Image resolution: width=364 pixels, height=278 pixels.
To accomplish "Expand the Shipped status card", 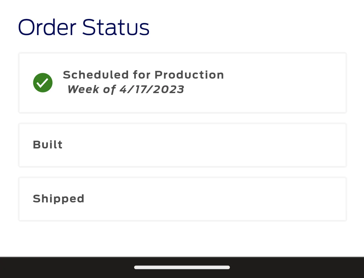I will (x=182, y=199).
